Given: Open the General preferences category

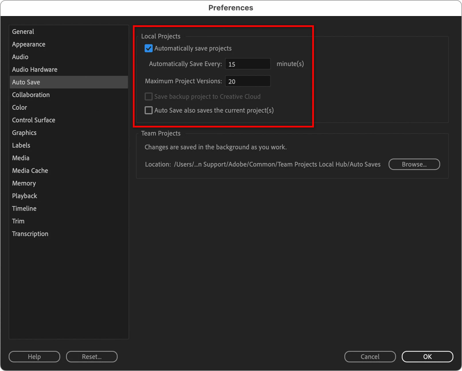Looking at the screenshot, I should (x=69, y=32).
